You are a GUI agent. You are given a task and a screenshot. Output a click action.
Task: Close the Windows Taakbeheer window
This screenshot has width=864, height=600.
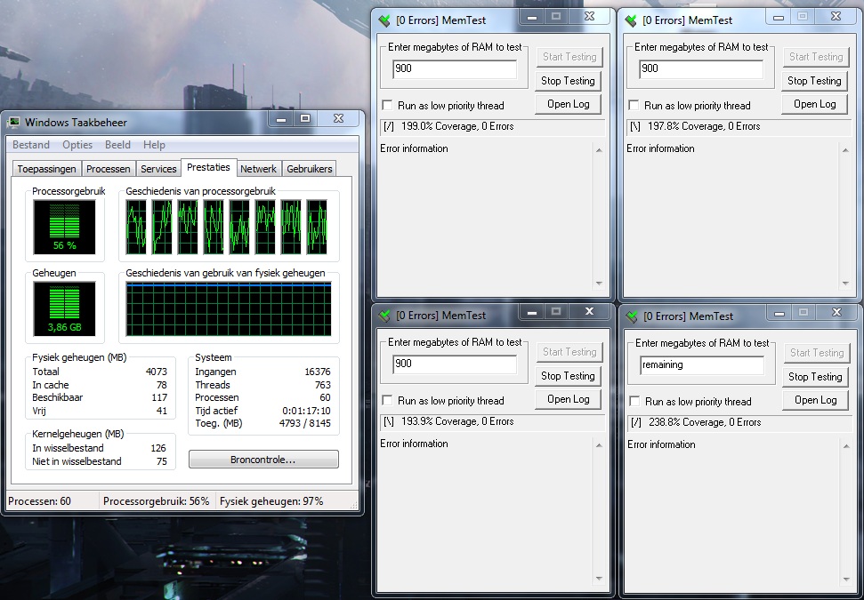[339, 119]
